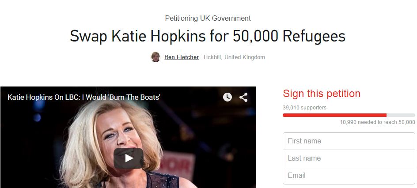Focus the Last name field
This screenshot has width=417, height=188.
349,158
